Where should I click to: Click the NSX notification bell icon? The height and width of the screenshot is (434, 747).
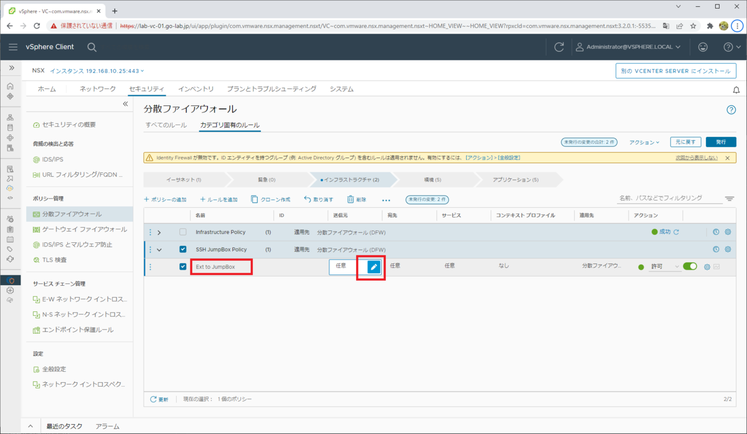(x=736, y=90)
